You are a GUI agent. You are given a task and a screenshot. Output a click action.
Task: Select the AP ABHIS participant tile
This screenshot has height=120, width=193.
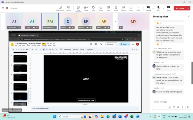click(104, 21)
